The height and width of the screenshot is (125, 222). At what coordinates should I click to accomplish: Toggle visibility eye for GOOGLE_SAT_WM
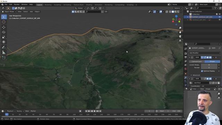pyautogui.click(x=220, y=20)
